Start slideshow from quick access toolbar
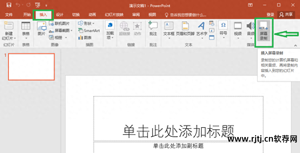Screen dimensions: 300x153 coord(38,5)
